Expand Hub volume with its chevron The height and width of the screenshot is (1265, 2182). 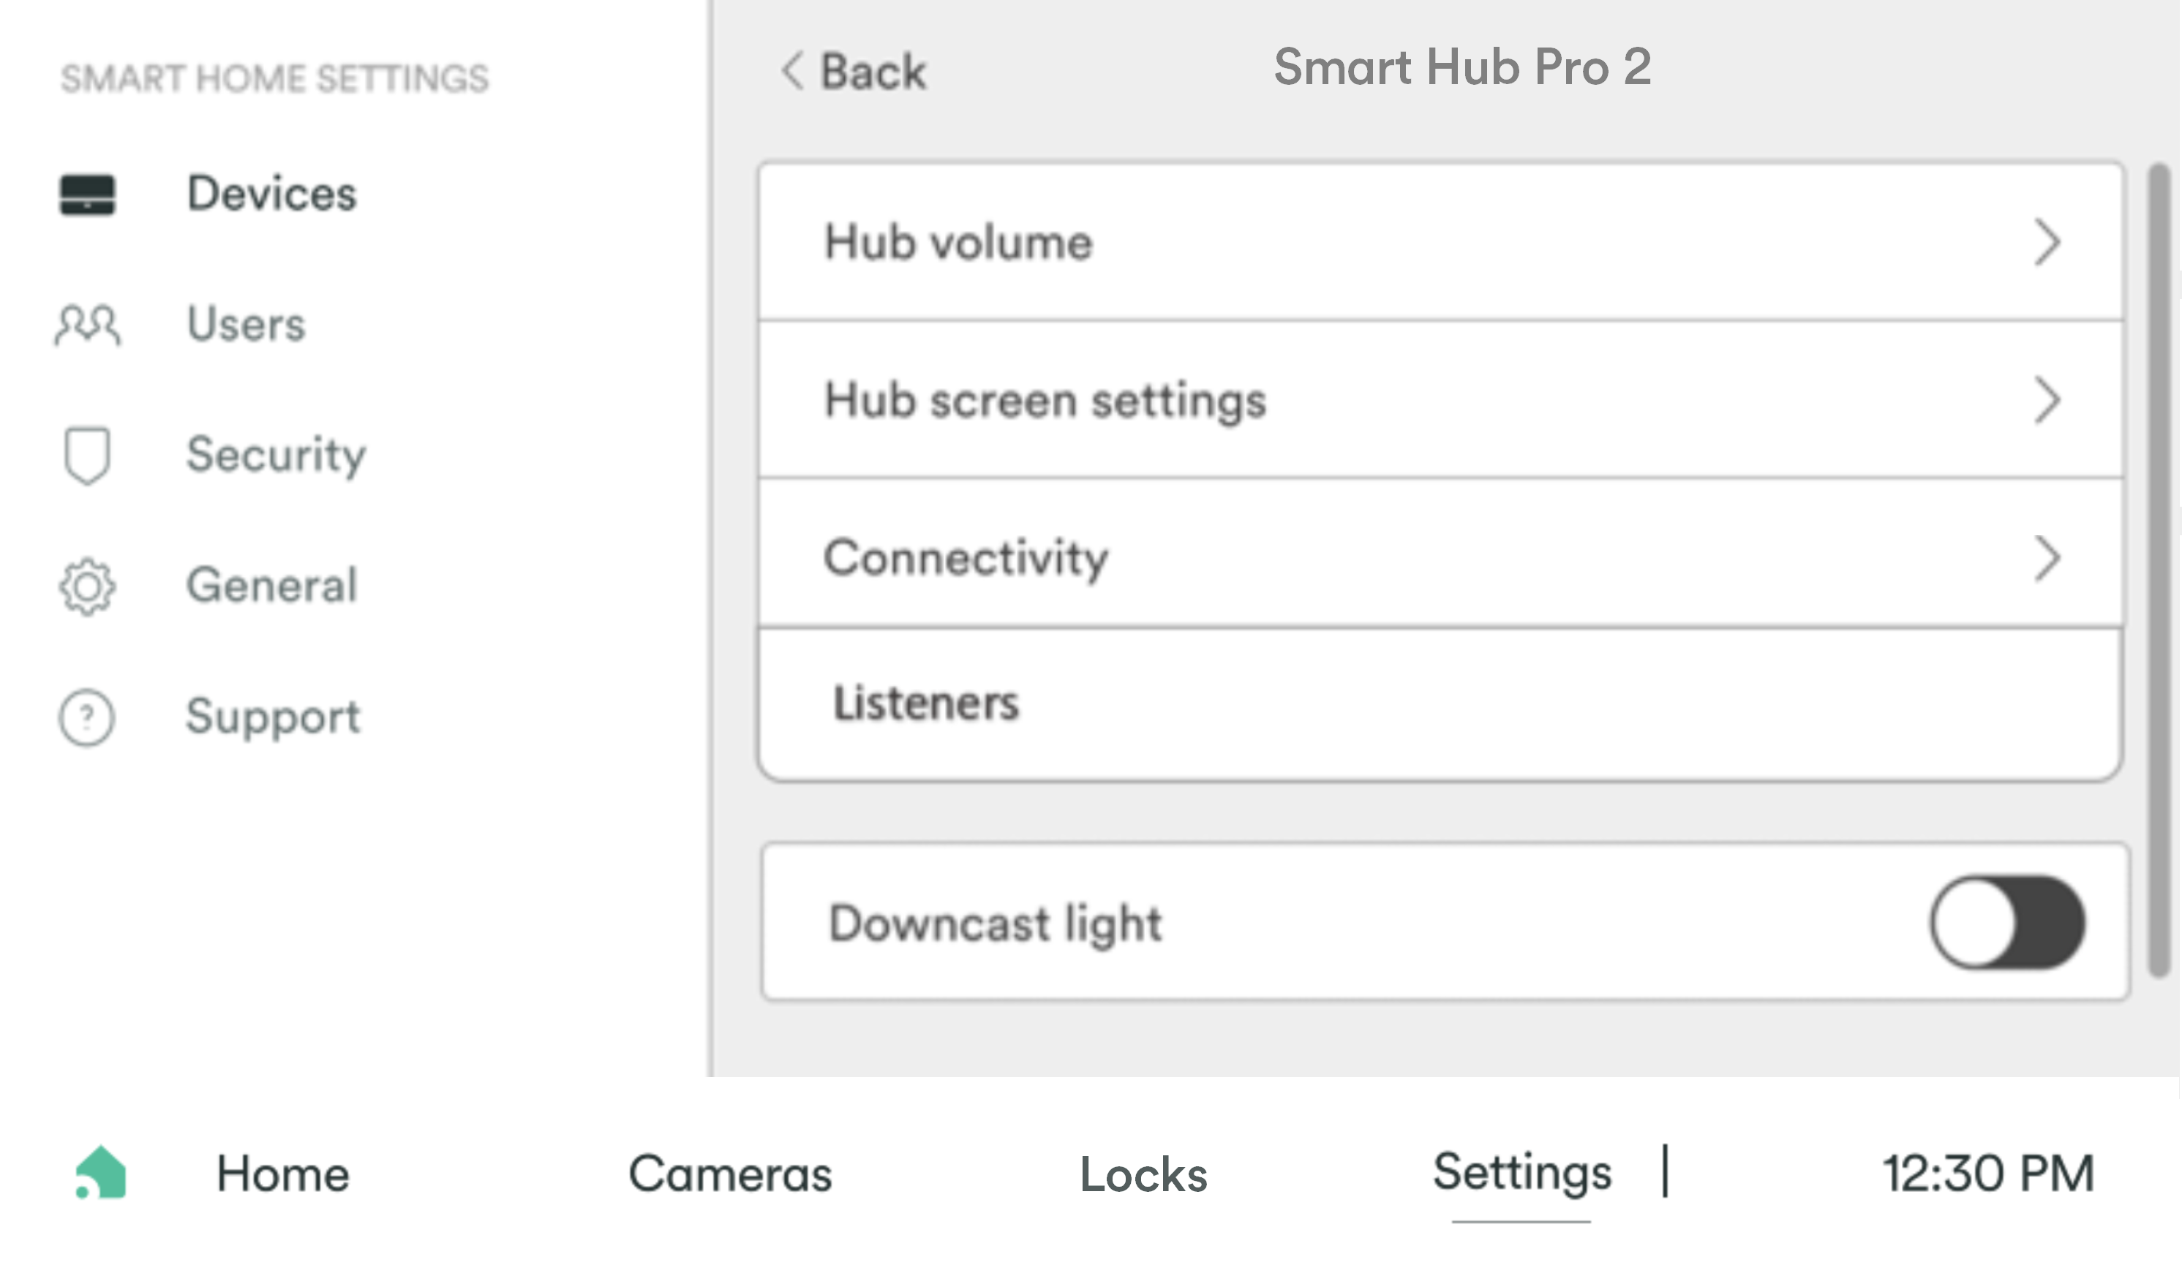2047,243
